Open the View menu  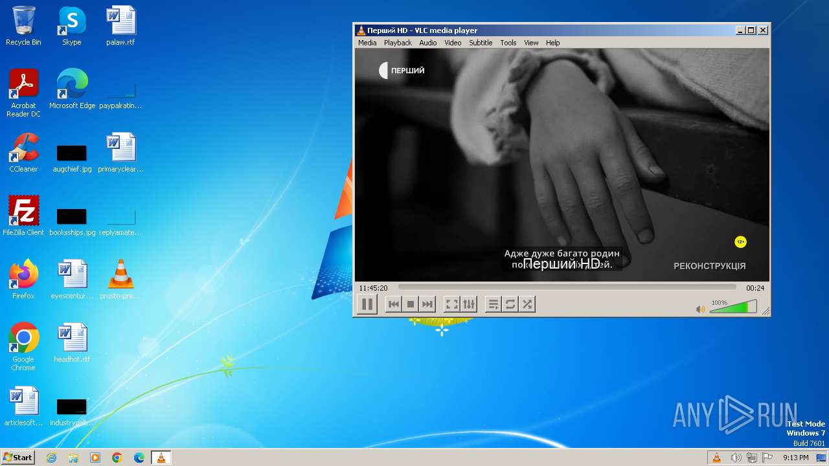click(531, 43)
